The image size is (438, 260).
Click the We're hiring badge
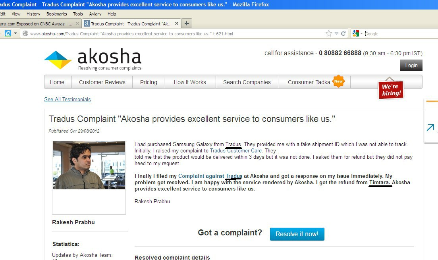point(391,89)
